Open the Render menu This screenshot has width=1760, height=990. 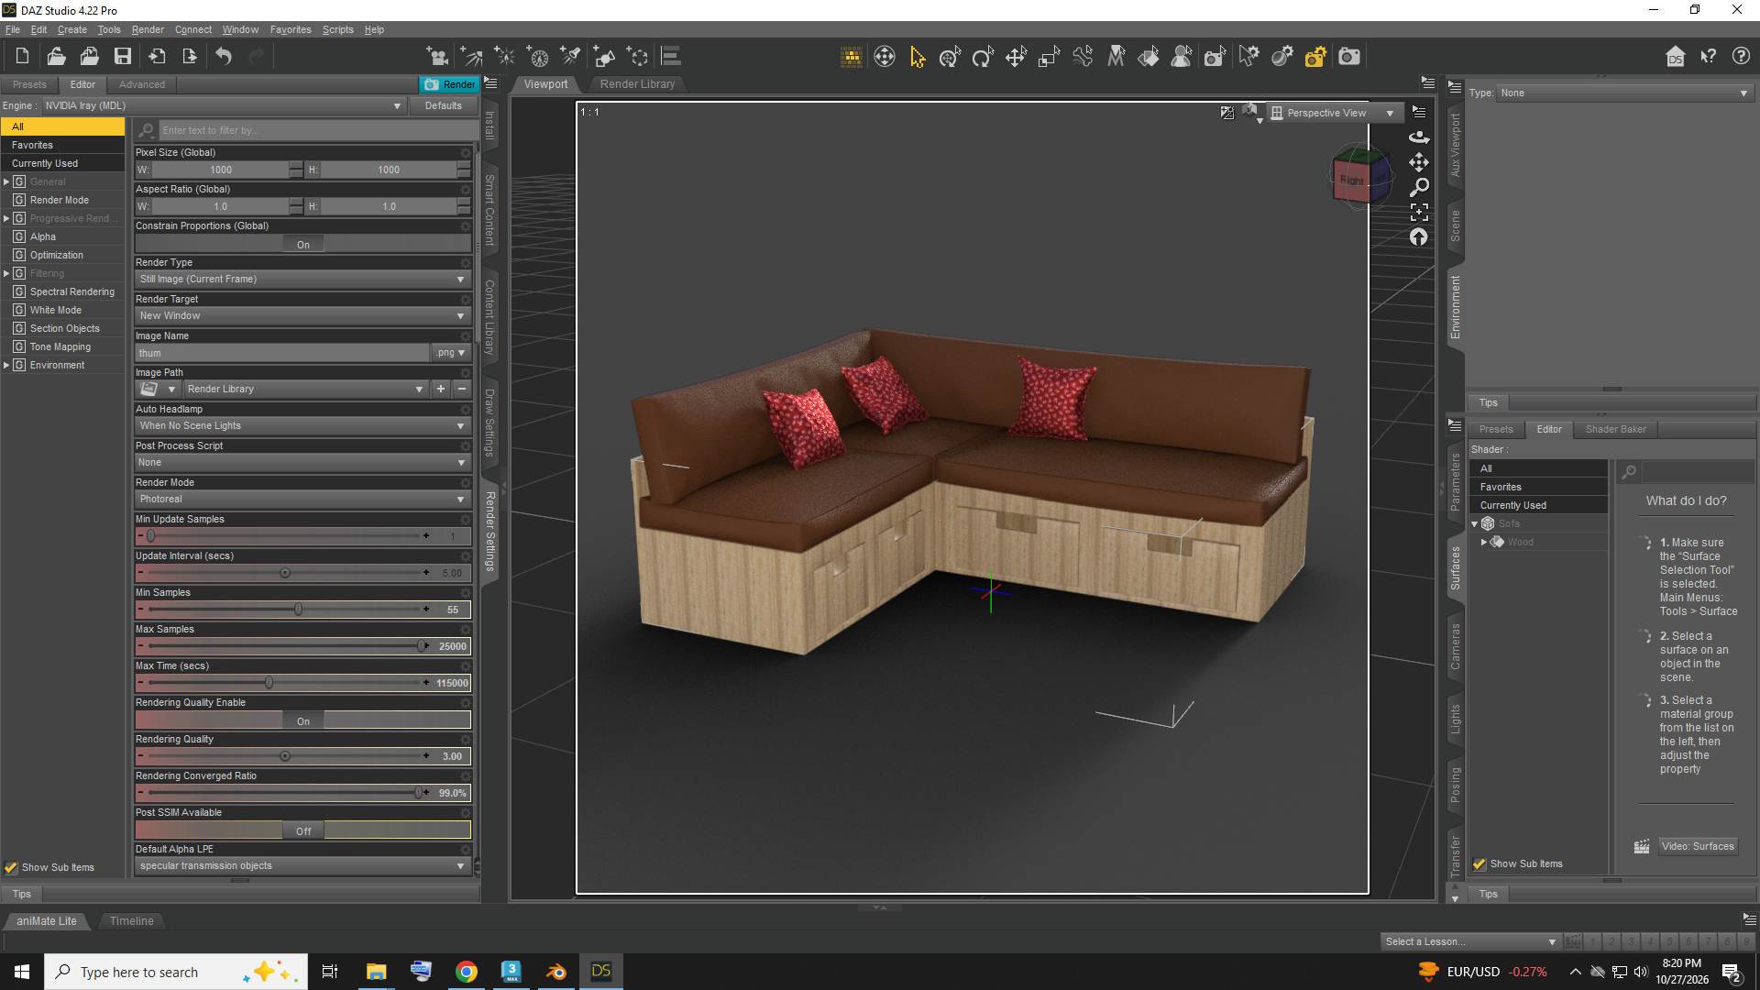(148, 30)
